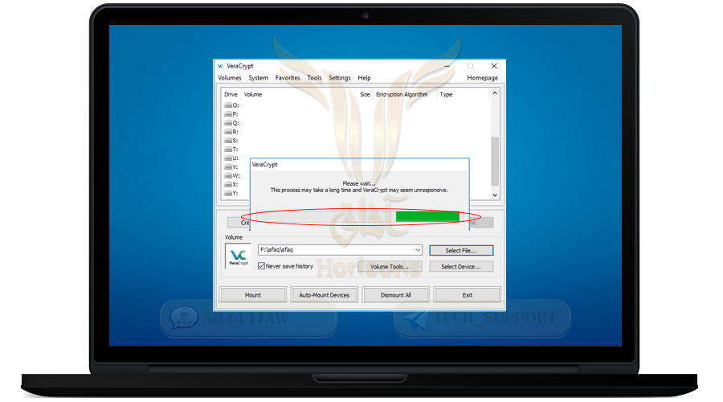Click drive list scroll up arrow

point(495,93)
